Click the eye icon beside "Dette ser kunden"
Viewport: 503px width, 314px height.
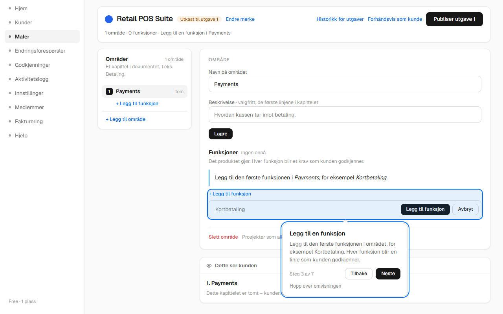pos(209,266)
